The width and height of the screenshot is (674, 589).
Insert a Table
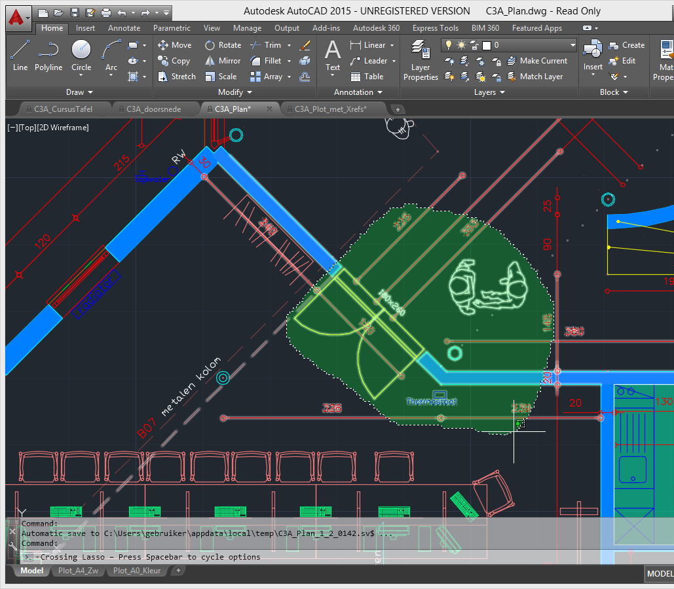(x=367, y=77)
